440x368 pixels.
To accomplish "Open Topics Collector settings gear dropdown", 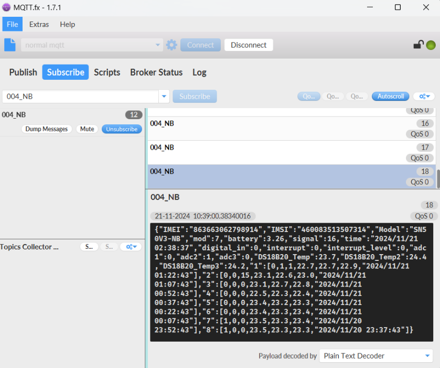I will tap(131, 247).
